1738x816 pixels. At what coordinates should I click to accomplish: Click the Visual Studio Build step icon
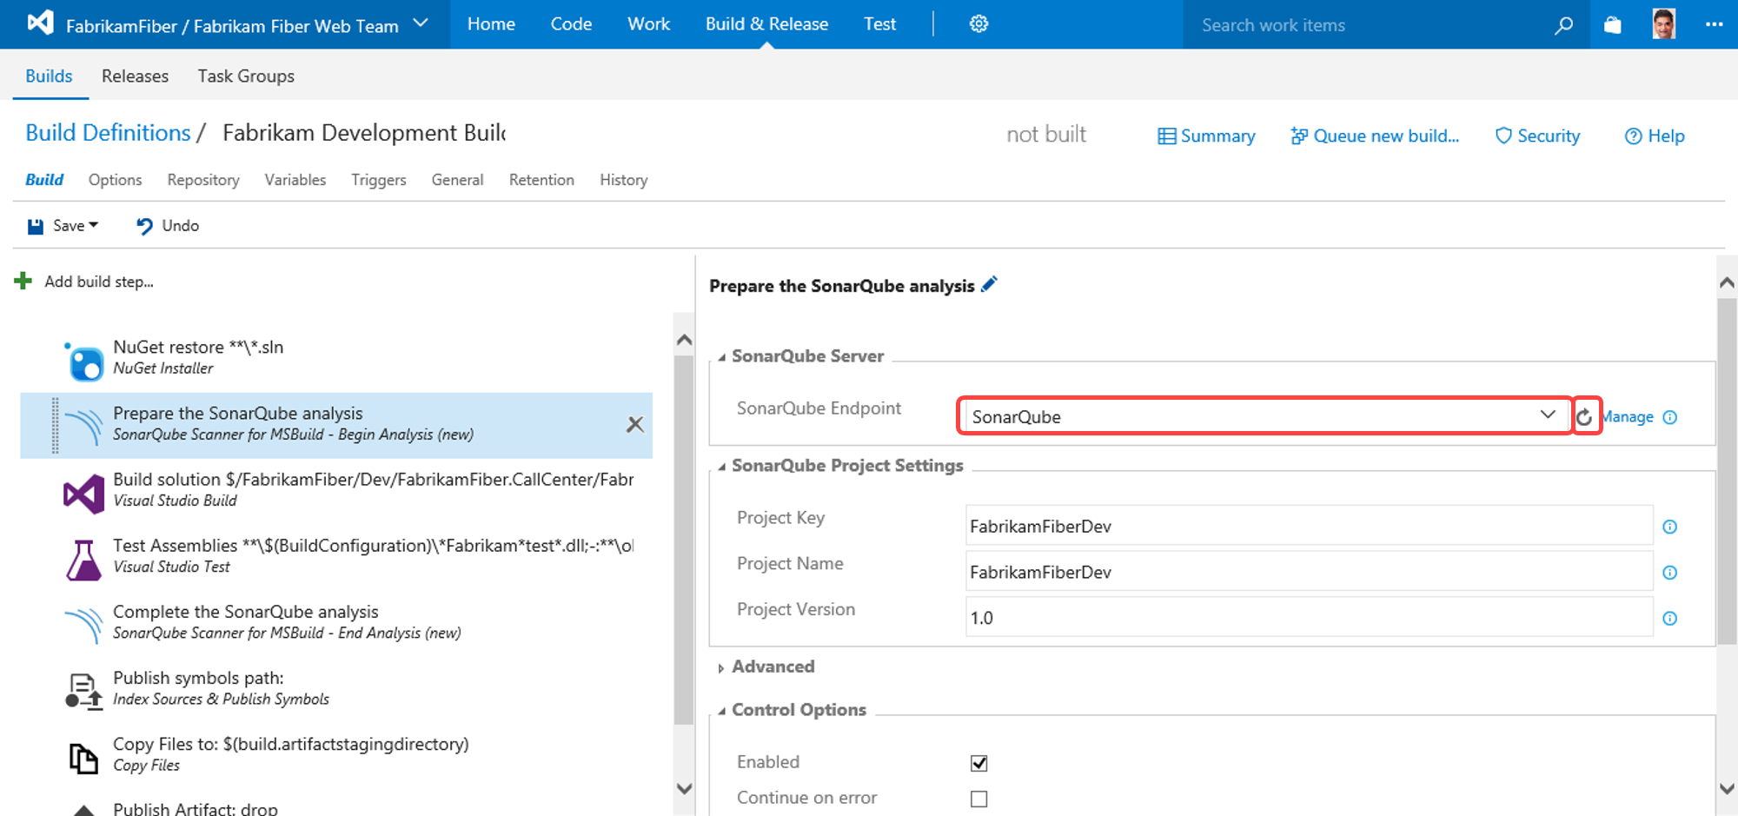pyautogui.click(x=84, y=494)
